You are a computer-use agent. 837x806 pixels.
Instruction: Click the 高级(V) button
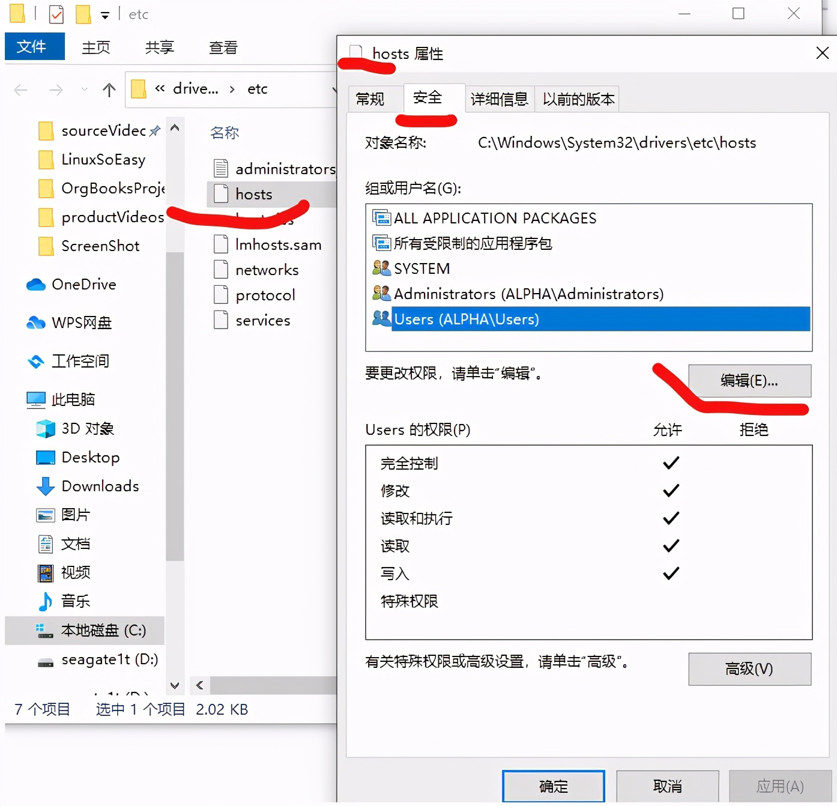coord(749,669)
